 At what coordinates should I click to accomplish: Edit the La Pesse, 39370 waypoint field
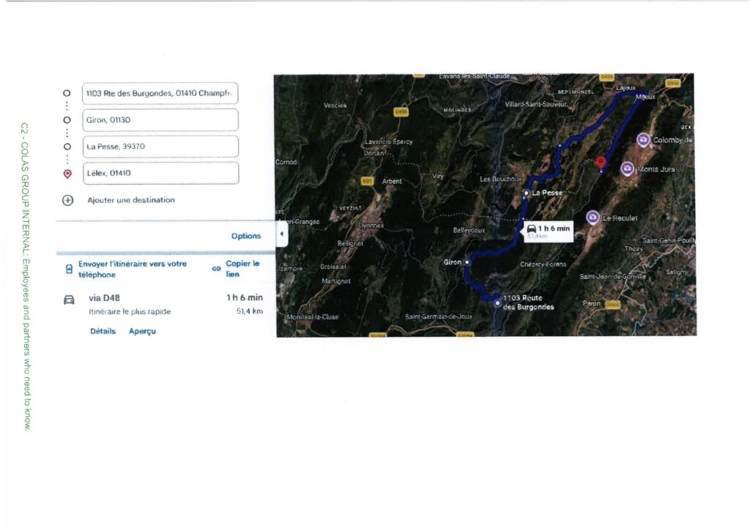pos(160,146)
